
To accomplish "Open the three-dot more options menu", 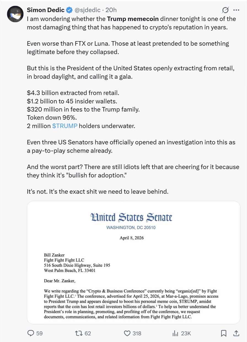I will 236,10.
